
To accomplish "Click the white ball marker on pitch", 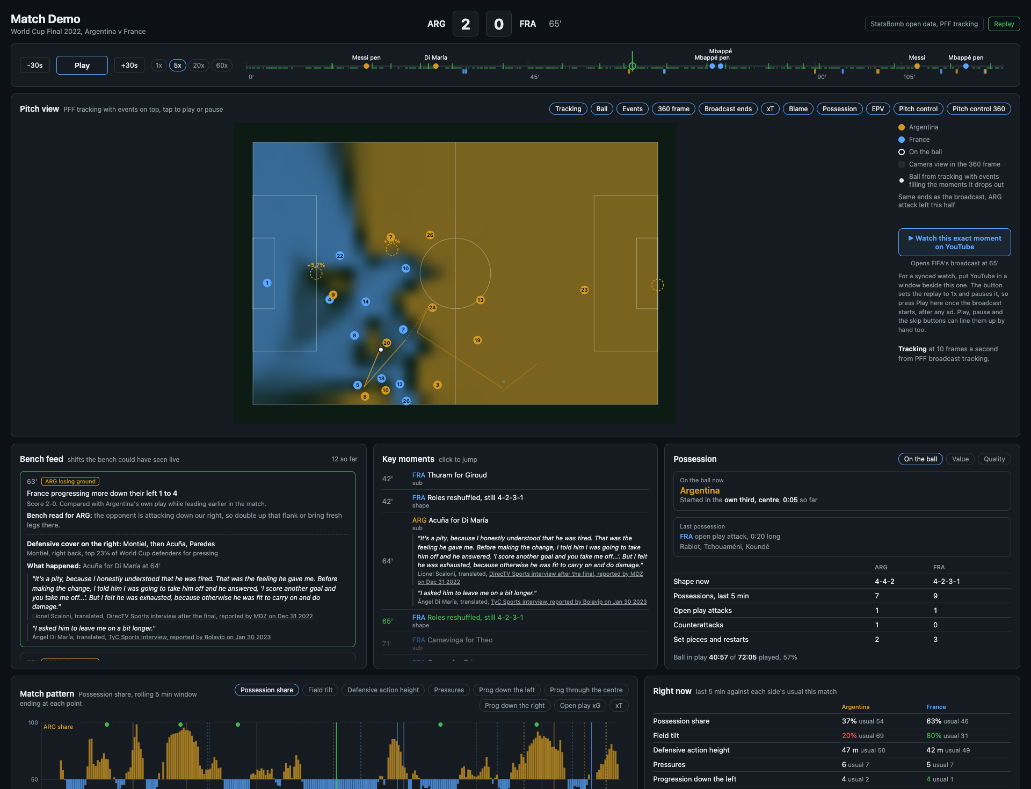I will point(381,350).
